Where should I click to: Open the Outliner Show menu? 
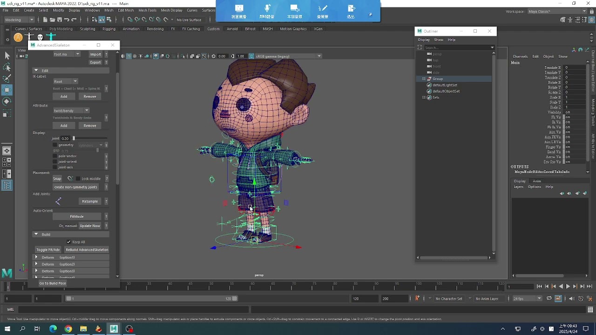point(439,40)
